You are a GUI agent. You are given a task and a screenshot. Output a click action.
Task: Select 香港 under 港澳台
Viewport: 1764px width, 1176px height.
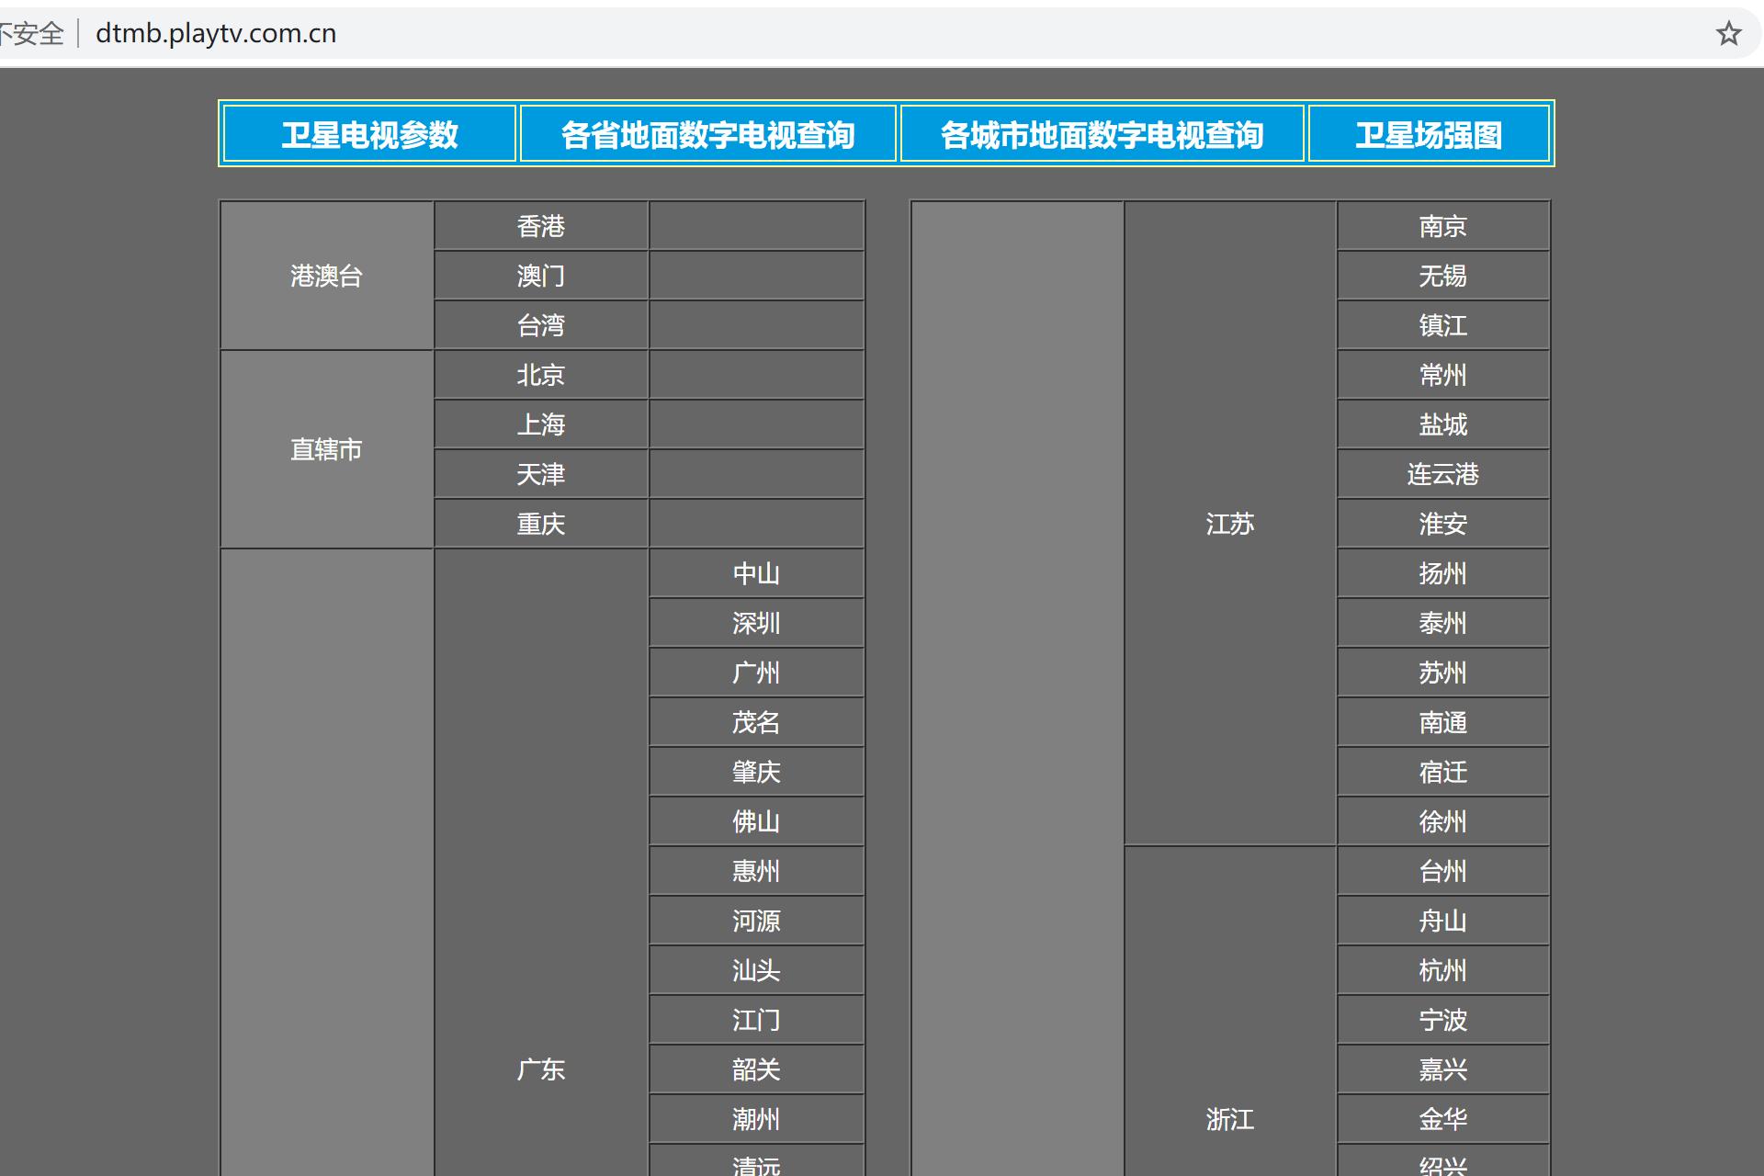coord(541,226)
